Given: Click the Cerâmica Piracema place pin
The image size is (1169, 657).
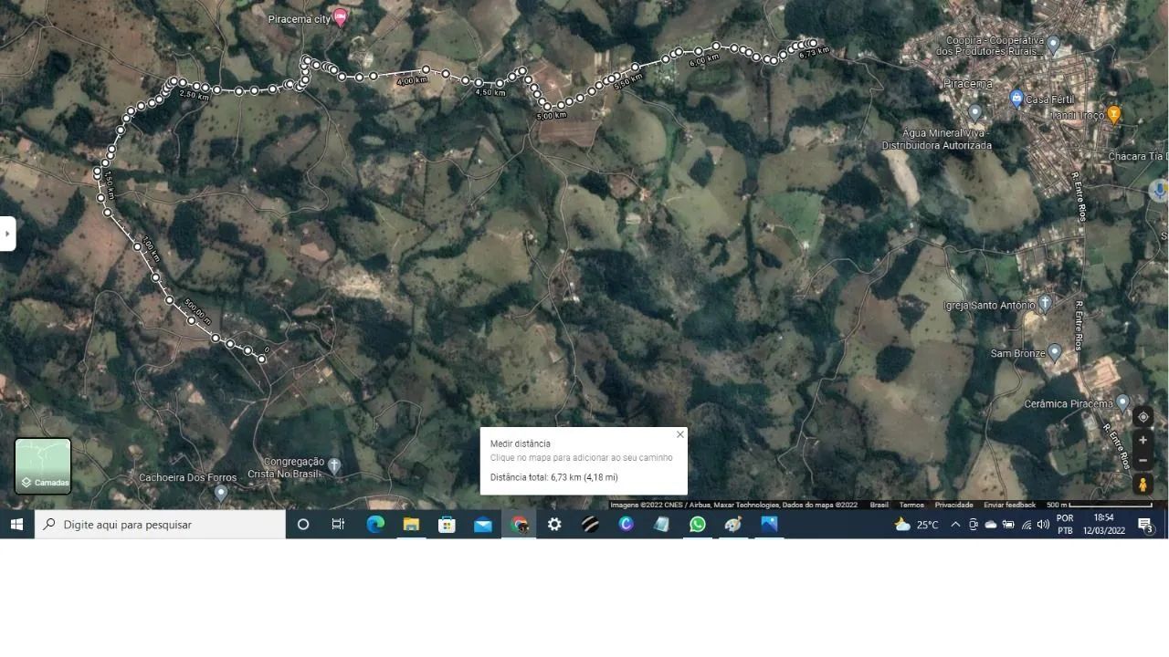Looking at the screenshot, I should (1122, 401).
